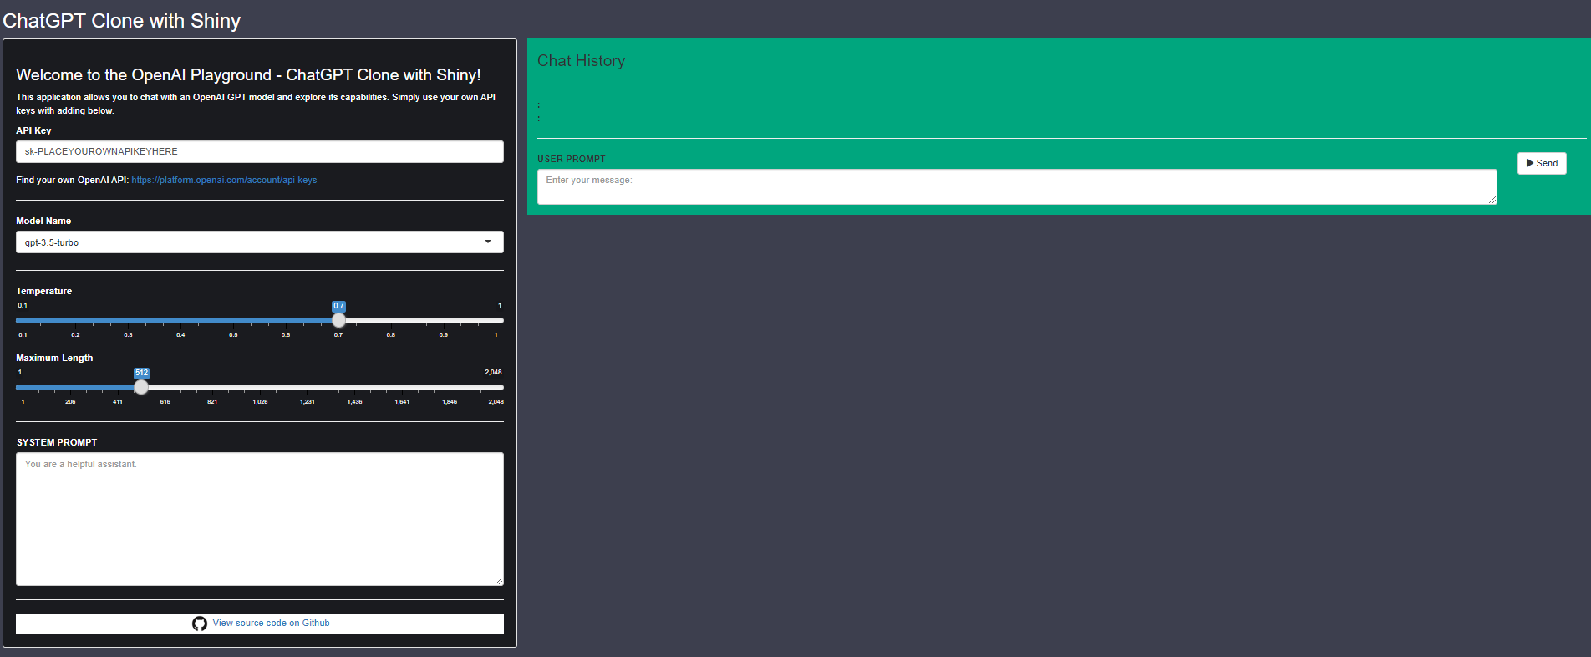Click the API Key input field
The width and height of the screenshot is (1591, 657).
(x=260, y=151)
